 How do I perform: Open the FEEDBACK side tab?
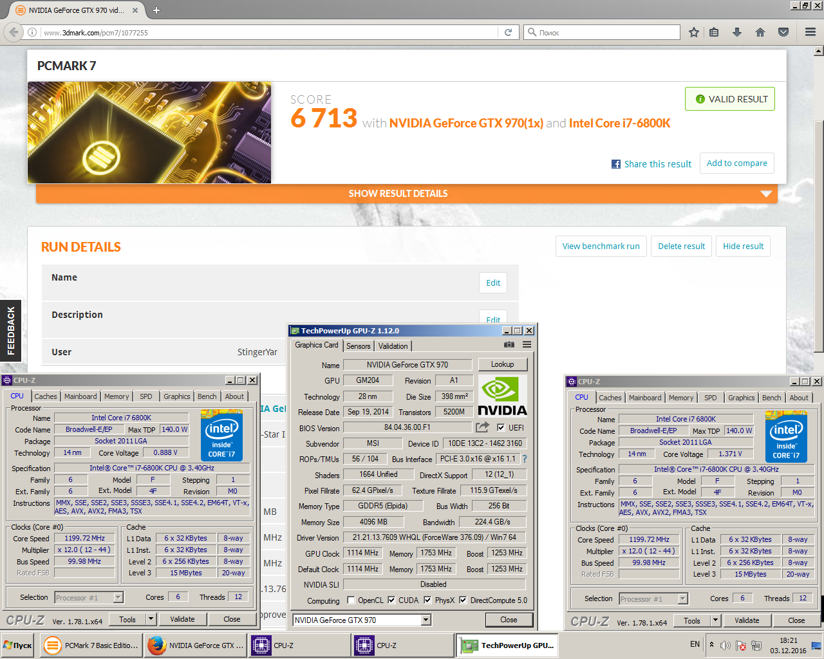[10, 331]
